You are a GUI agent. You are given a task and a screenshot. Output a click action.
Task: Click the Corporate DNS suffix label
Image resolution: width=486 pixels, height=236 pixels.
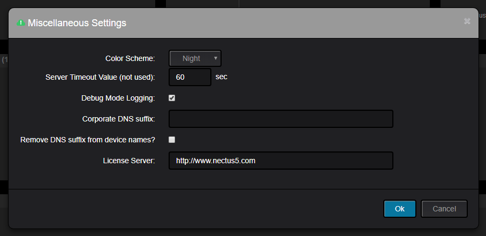[119, 119]
